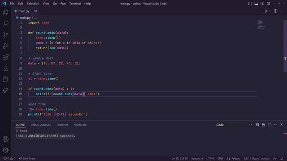This screenshot has width=287, height=161.
Task: Open the Explorer view in activity bar
Action: [x=5, y=12]
